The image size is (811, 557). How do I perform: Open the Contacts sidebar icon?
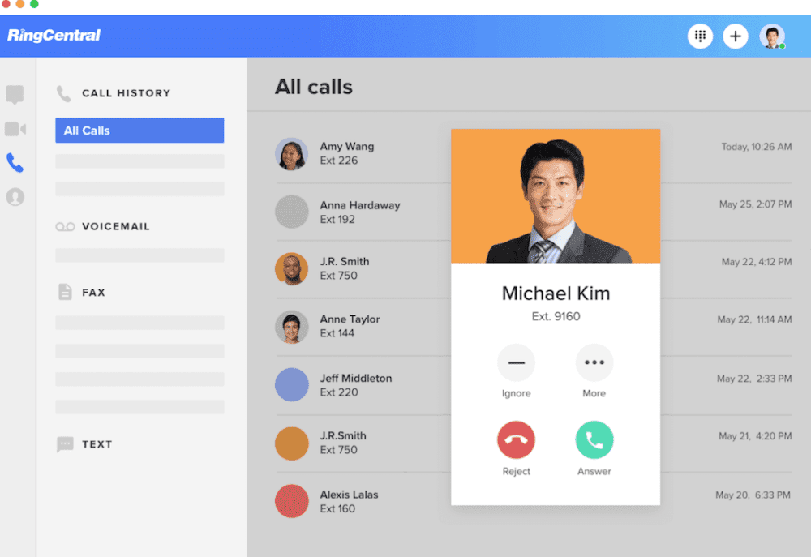(15, 197)
